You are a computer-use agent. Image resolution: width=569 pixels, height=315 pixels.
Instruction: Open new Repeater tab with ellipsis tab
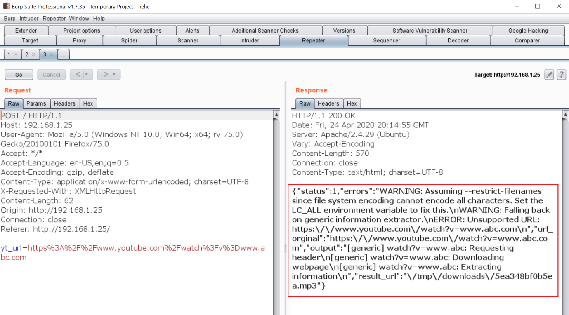pos(64,54)
